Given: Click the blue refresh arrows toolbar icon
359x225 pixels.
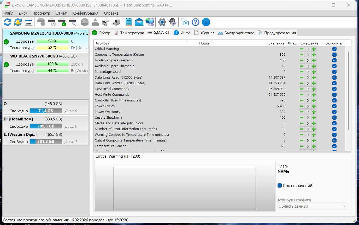Looking at the screenshot, I should click(x=8, y=22).
